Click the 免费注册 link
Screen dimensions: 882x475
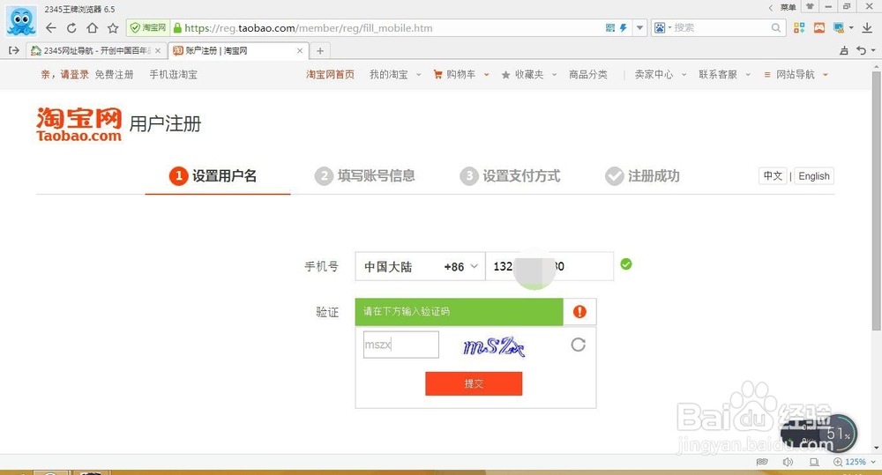(x=114, y=74)
